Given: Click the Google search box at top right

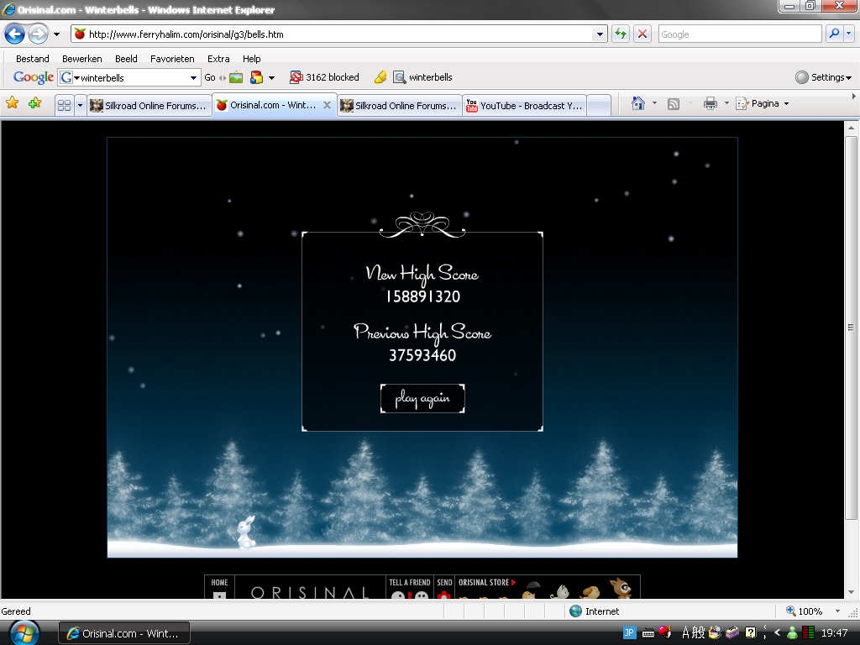Looking at the screenshot, I should coord(739,34).
